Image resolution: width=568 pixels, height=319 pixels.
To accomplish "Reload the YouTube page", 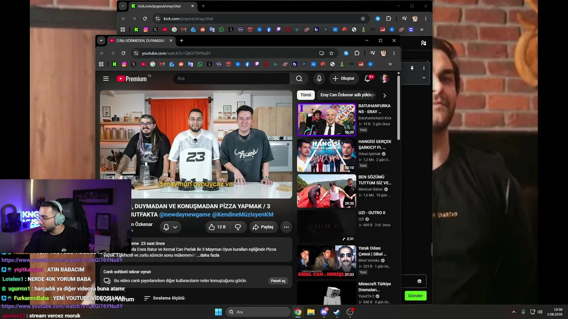I will [x=123, y=53].
